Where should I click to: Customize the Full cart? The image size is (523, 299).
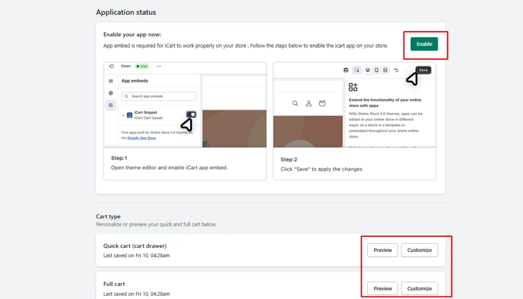[419, 288]
